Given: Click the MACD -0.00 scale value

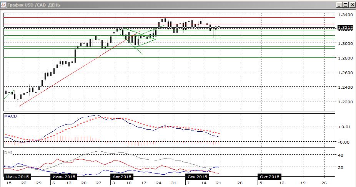Looking at the screenshot, I should [344, 142].
